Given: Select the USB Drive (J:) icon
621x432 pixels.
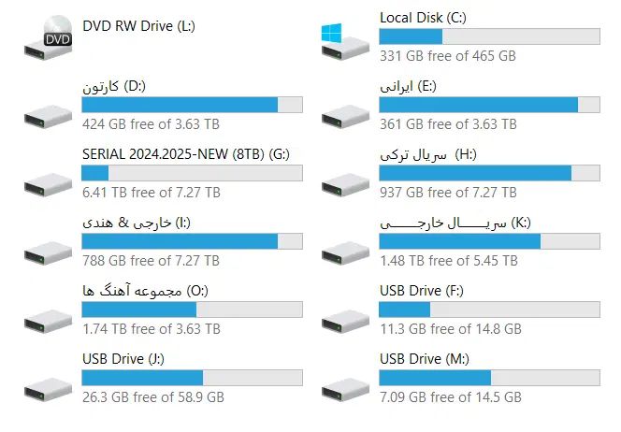Looking at the screenshot, I should pos(49,390).
